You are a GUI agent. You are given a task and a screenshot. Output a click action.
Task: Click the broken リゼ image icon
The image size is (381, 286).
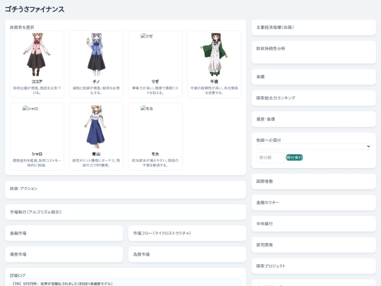[147, 36]
